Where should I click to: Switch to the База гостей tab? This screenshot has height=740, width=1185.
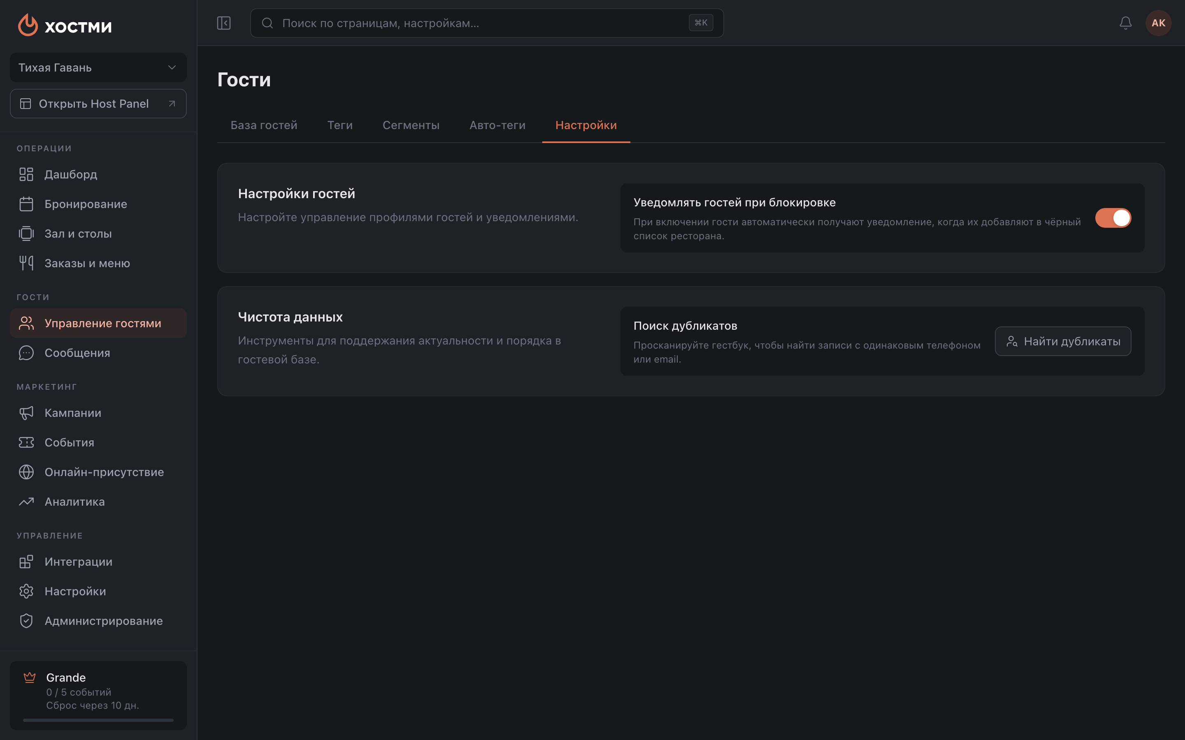[264, 125]
